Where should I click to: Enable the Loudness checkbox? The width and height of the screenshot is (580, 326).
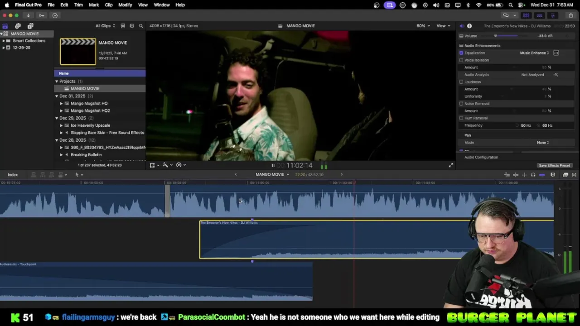[461, 82]
